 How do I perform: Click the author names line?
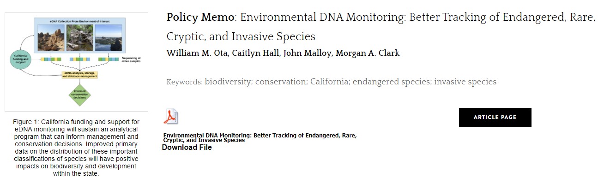coord(283,53)
